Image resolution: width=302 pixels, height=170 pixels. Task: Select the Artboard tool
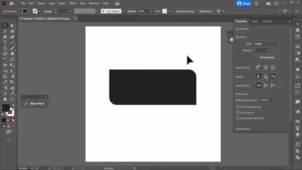pos(5,93)
